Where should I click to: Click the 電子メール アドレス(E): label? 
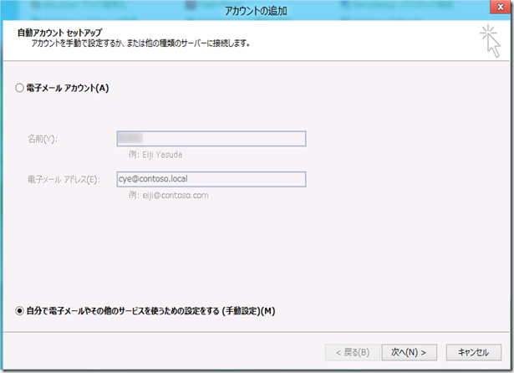(64, 180)
